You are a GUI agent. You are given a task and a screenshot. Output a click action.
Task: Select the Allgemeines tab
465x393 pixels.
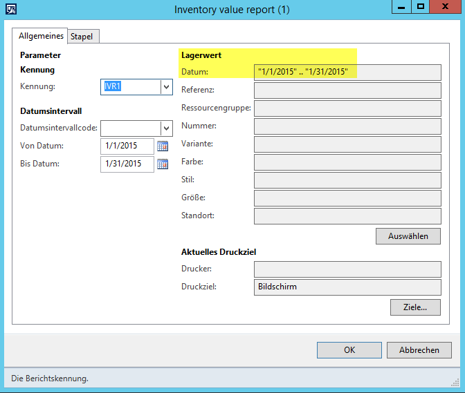point(42,36)
